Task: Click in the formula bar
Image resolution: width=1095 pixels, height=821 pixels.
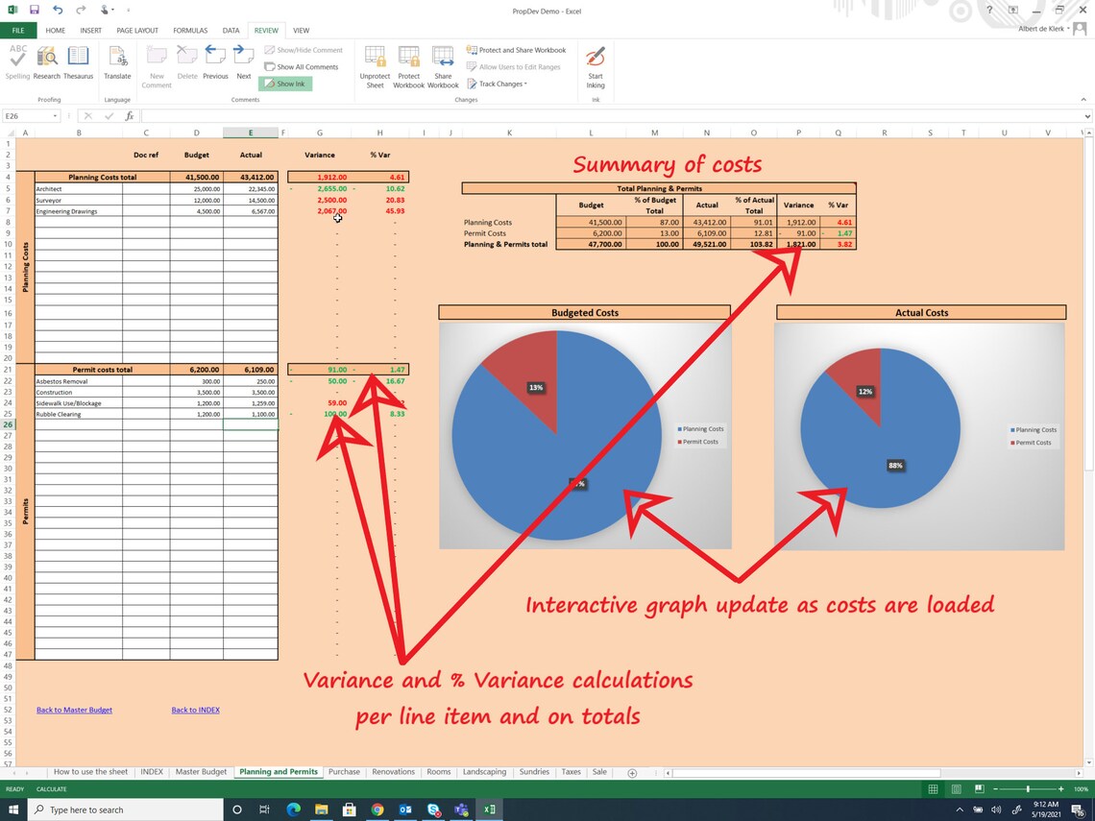Action: tap(612, 116)
